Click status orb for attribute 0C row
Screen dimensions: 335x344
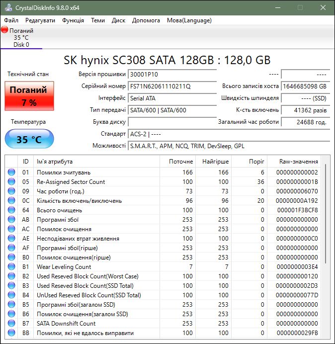click(x=11, y=200)
